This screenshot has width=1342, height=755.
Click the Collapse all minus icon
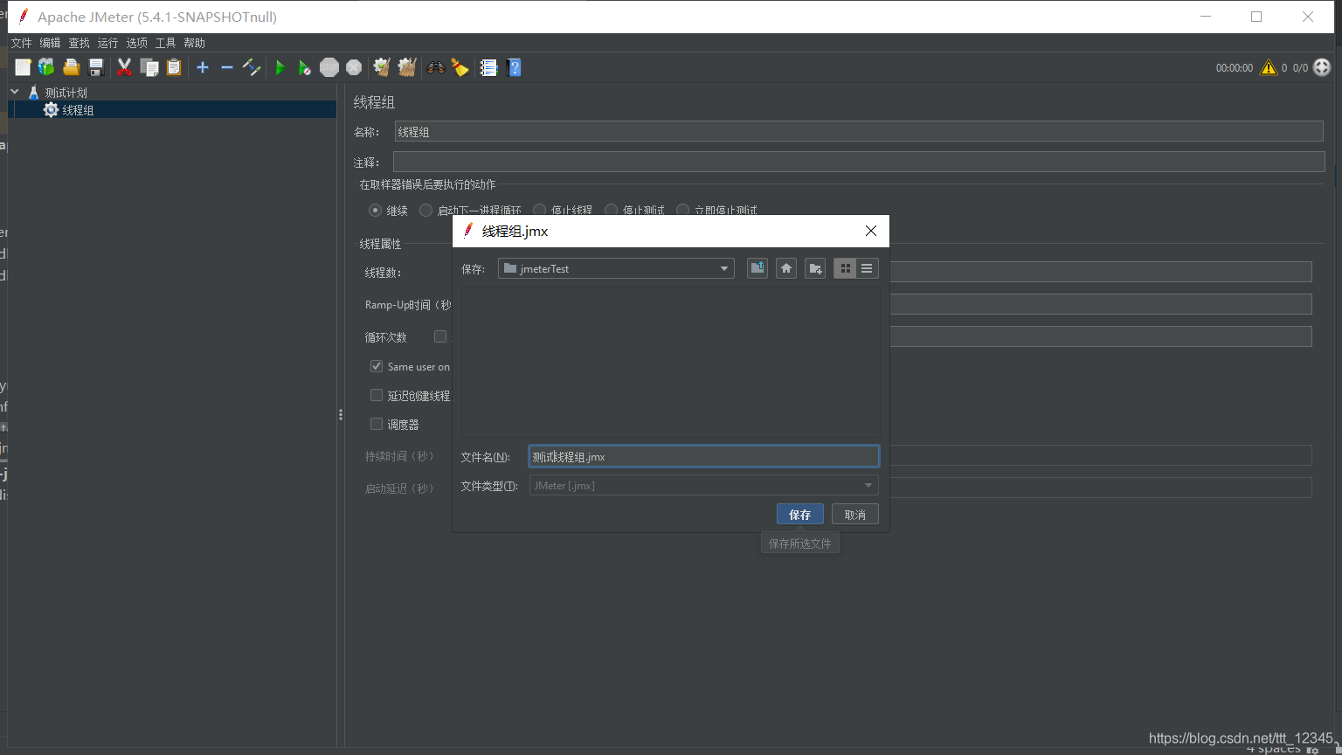(x=227, y=67)
